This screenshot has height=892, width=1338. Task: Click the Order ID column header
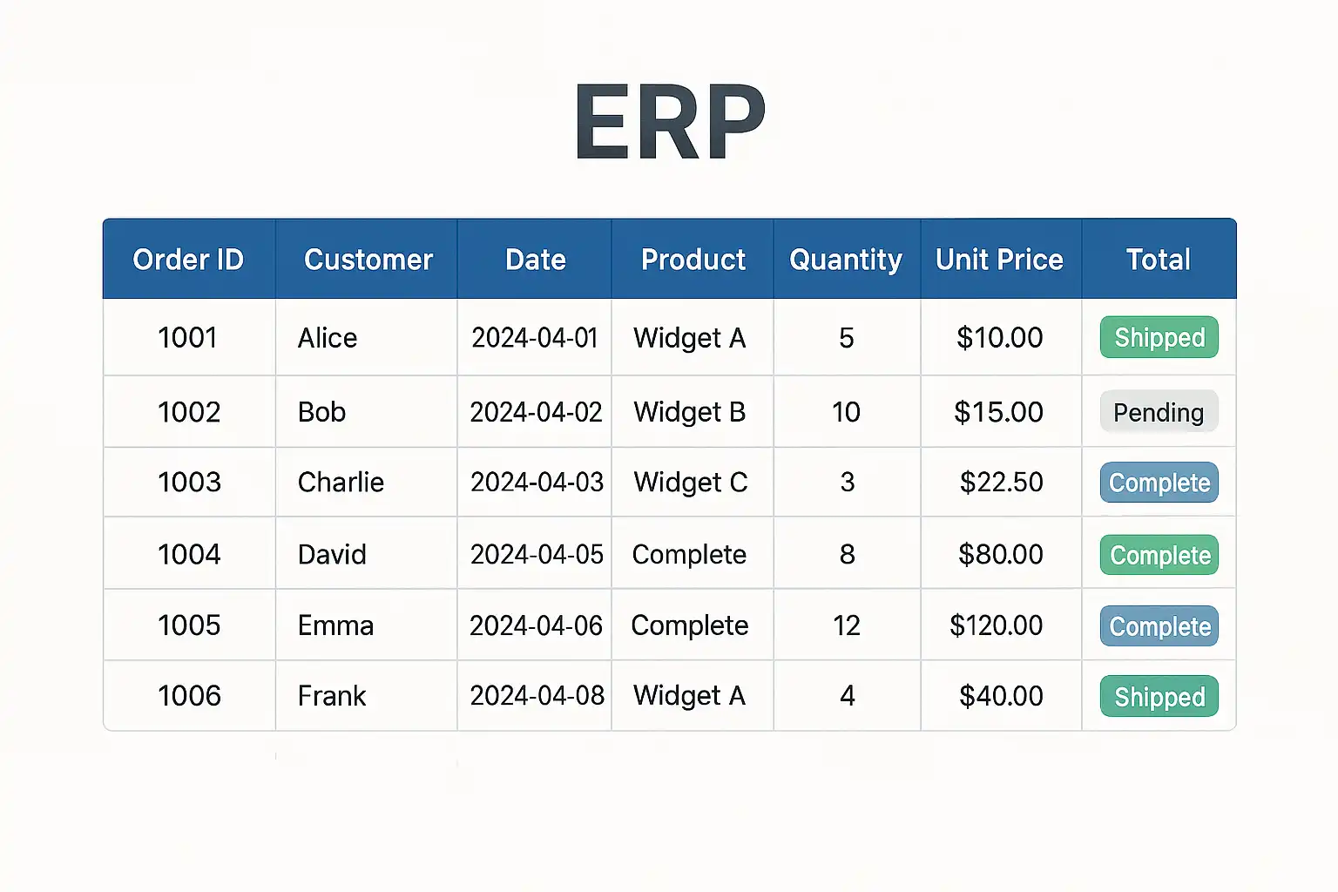(x=188, y=260)
